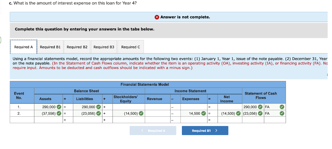
Task: Click the Event 1 Revenue empty cell
Action: coord(158,107)
